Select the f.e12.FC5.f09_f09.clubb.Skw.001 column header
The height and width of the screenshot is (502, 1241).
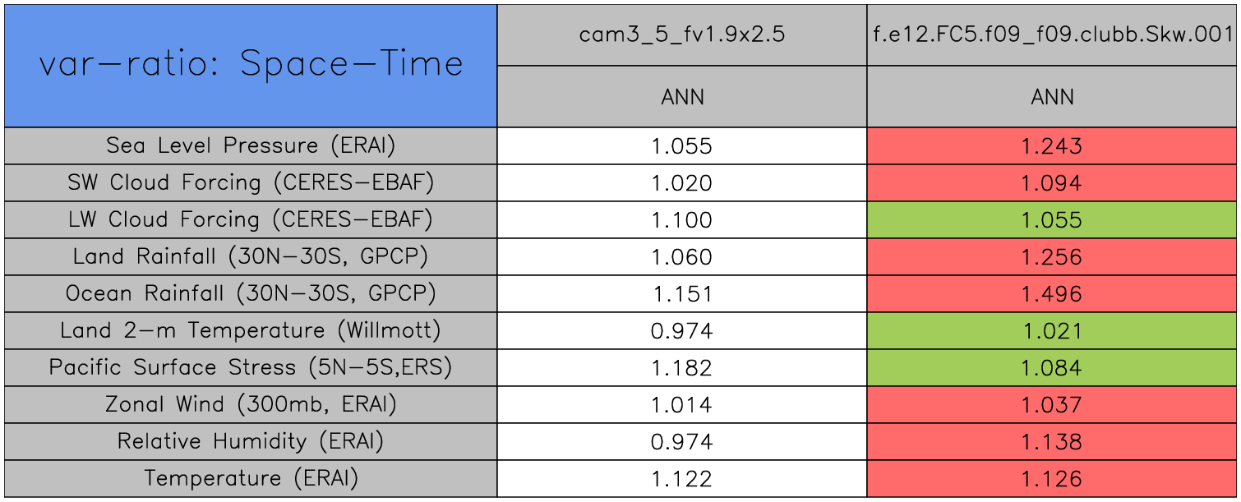click(x=1052, y=35)
